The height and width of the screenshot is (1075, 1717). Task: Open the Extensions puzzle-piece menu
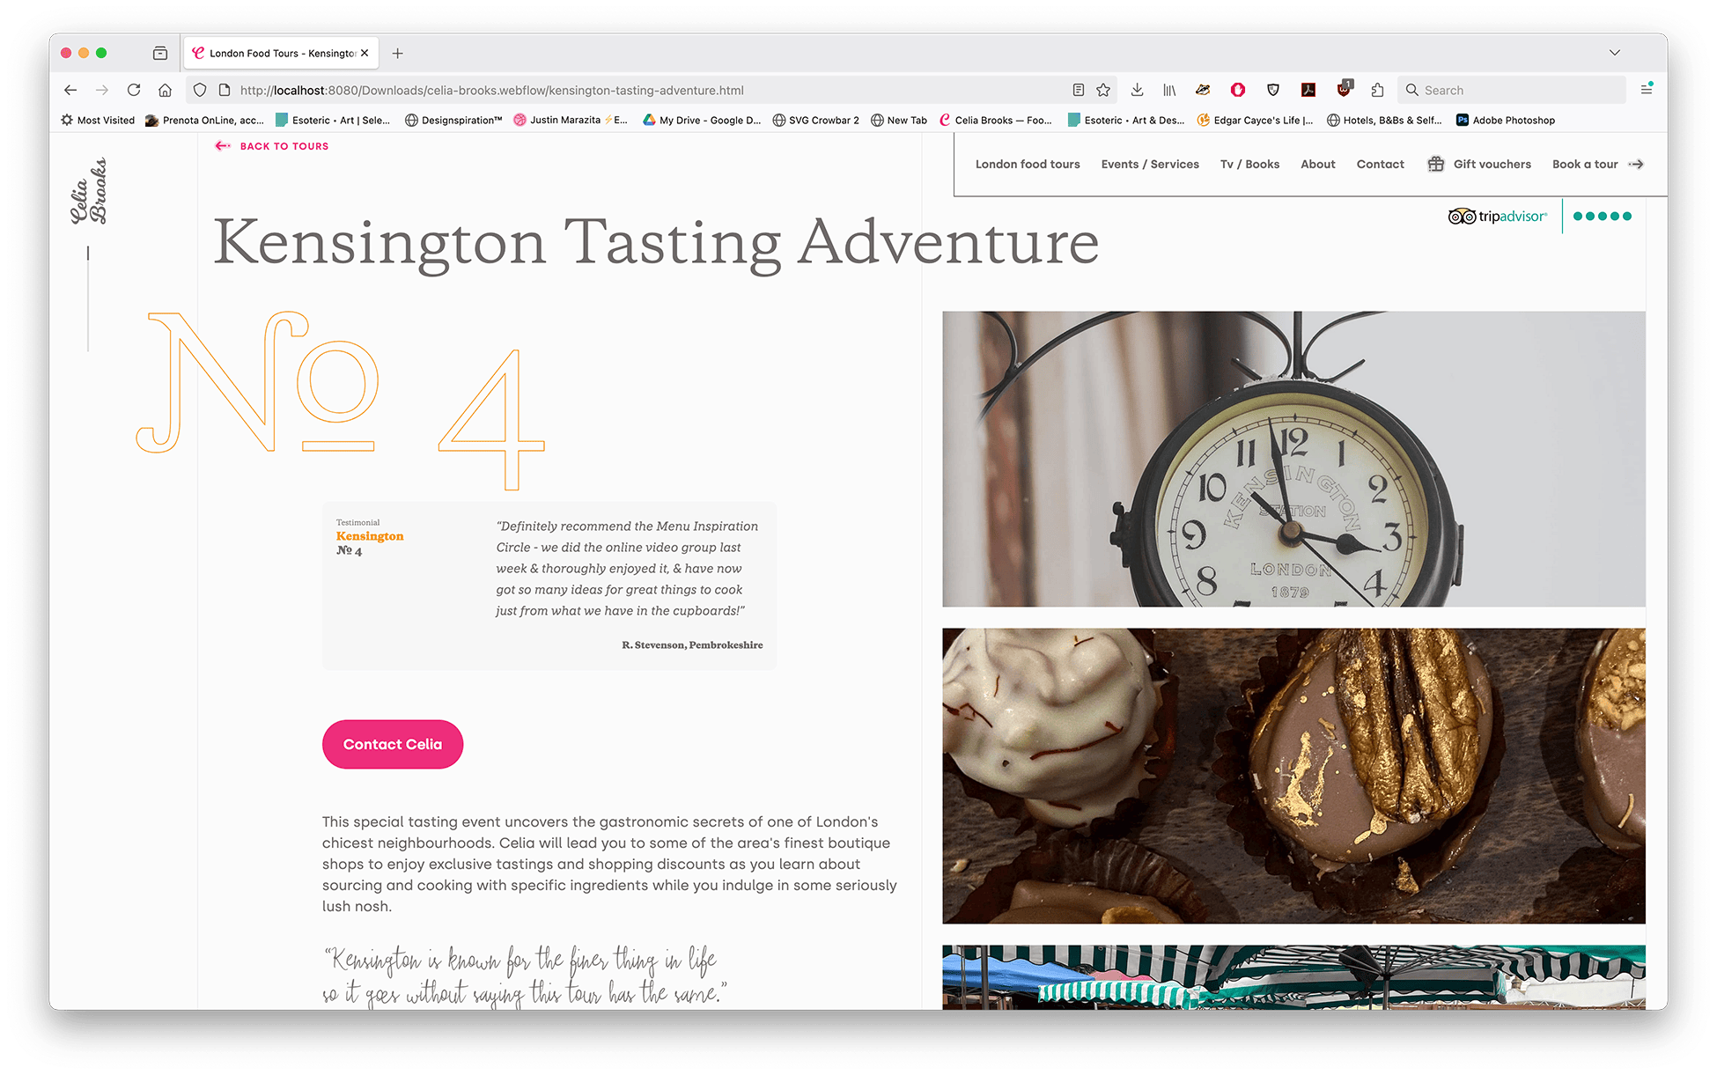[1377, 90]
